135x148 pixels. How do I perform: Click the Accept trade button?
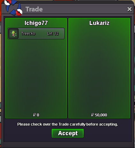[x=68, y=133]
